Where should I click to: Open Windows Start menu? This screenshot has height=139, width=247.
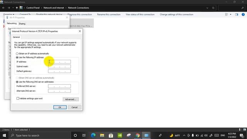coord(4,136)
